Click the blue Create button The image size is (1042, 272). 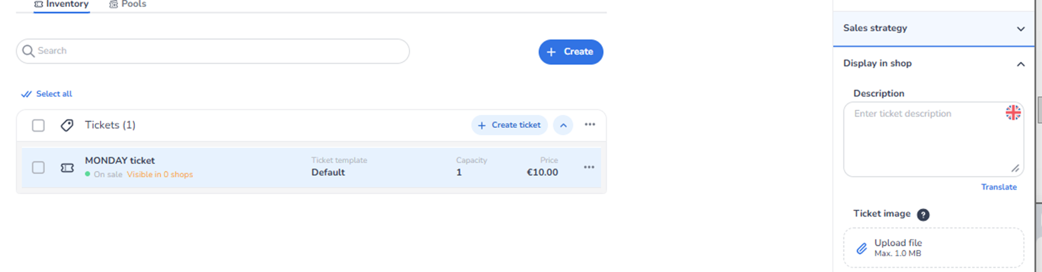click(571, 52)
